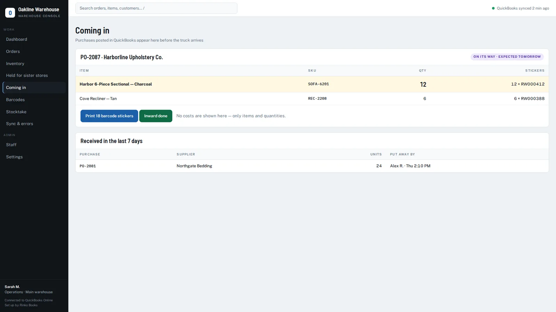556x312 pixels.
Task: Click Sarah M. user profile
Action: tap(12, 287)
